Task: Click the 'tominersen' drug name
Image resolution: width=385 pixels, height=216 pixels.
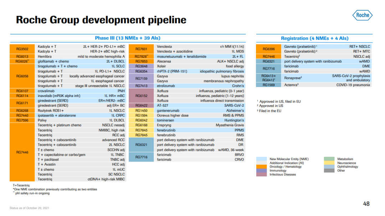Action: pyautogui.click(x=165, y=120)
